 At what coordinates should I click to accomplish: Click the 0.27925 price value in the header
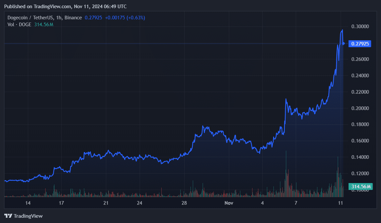[93, 18]
